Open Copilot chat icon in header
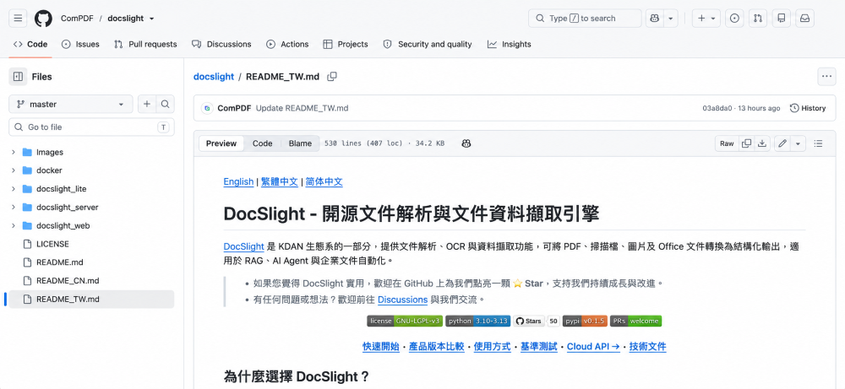The width and height of the screenshot is (845, 389). [655, 19]
